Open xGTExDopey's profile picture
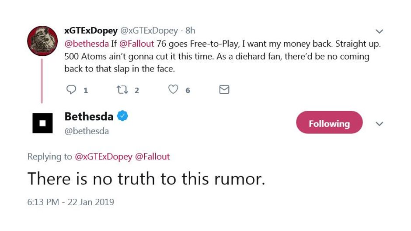 [x=42, y=41]
